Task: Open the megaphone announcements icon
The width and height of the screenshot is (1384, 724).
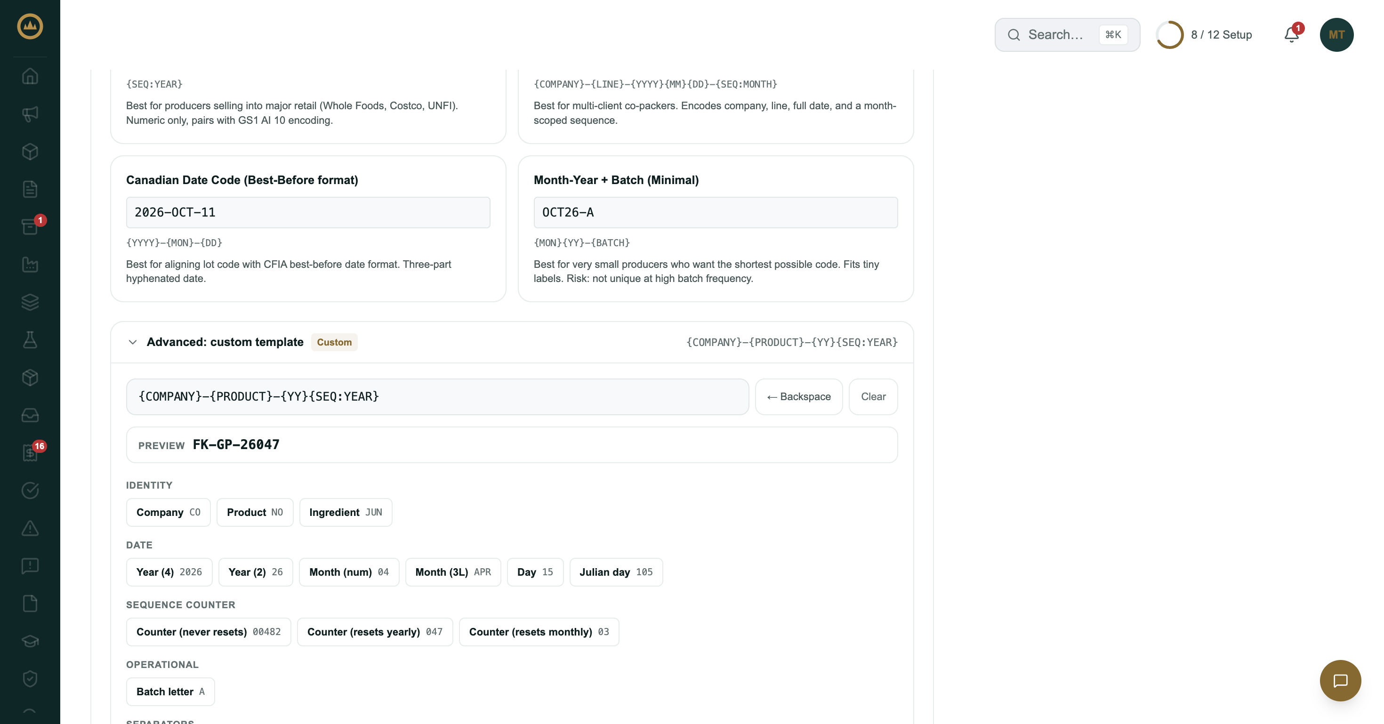Action: 30,114
